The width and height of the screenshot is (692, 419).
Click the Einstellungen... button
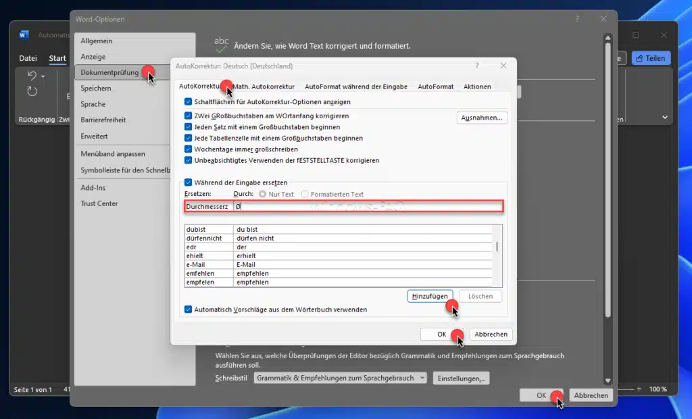click(461, 378)
